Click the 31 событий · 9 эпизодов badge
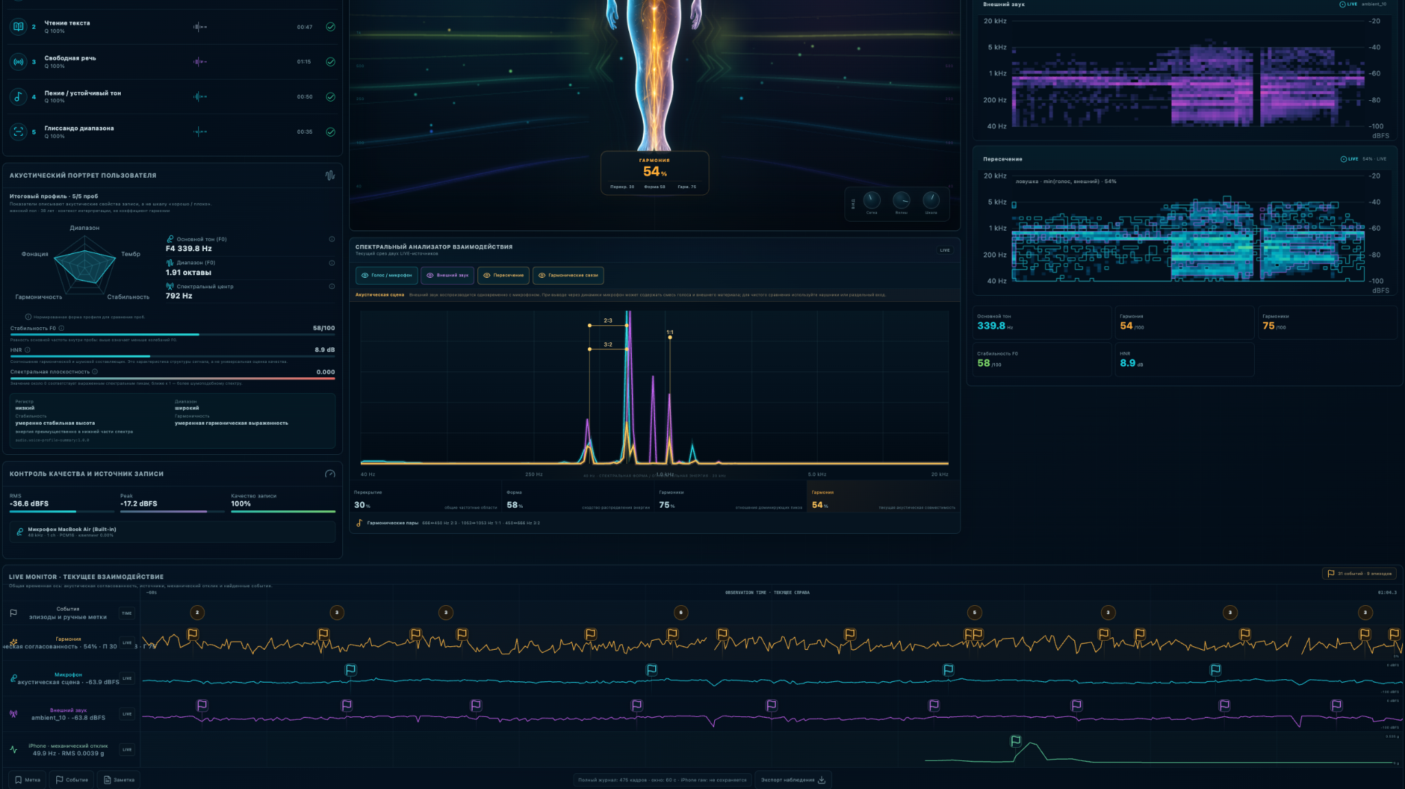1405x789 pixels. [1360, 574]
